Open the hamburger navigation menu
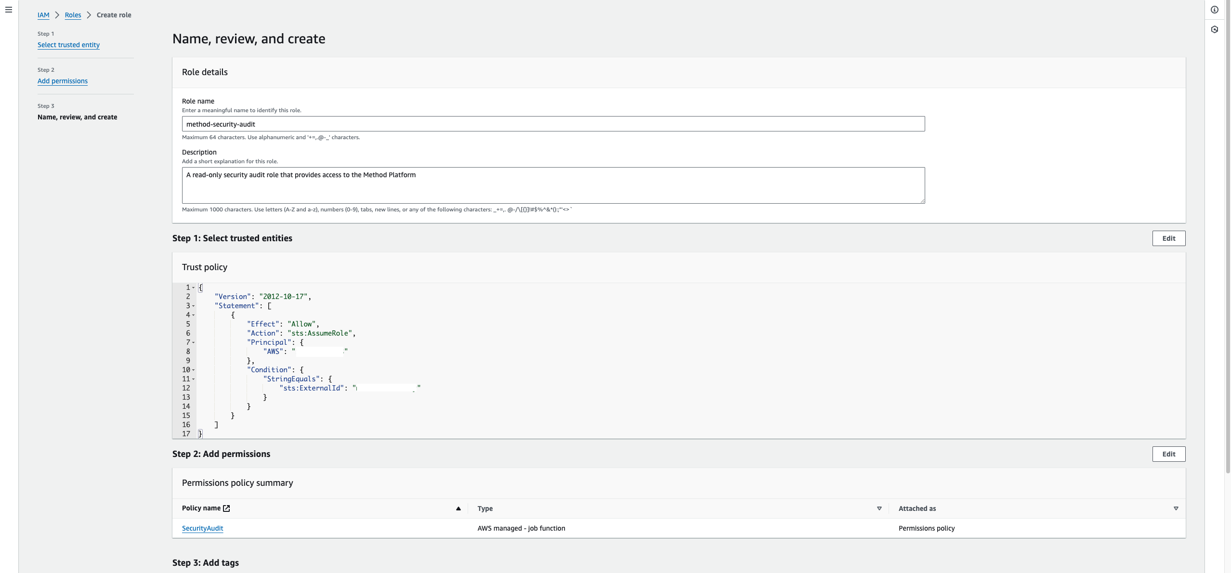1231x573 pixels. (9, 10)
